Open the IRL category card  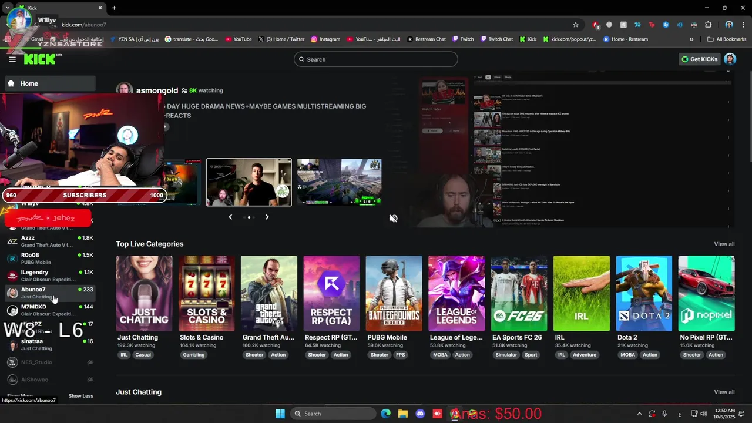pyautogui.click(x=582, y=293)
